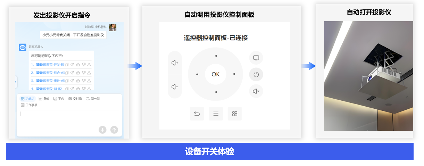The image size is (424, 166).
Task: Open the 投影仪-开发-B3 device link
Action: click(50, 64)
